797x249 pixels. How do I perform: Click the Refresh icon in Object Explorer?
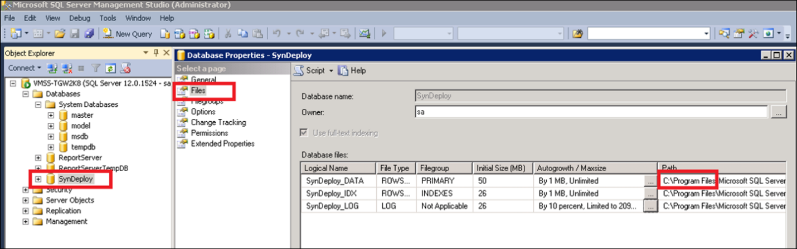(110, 68)
